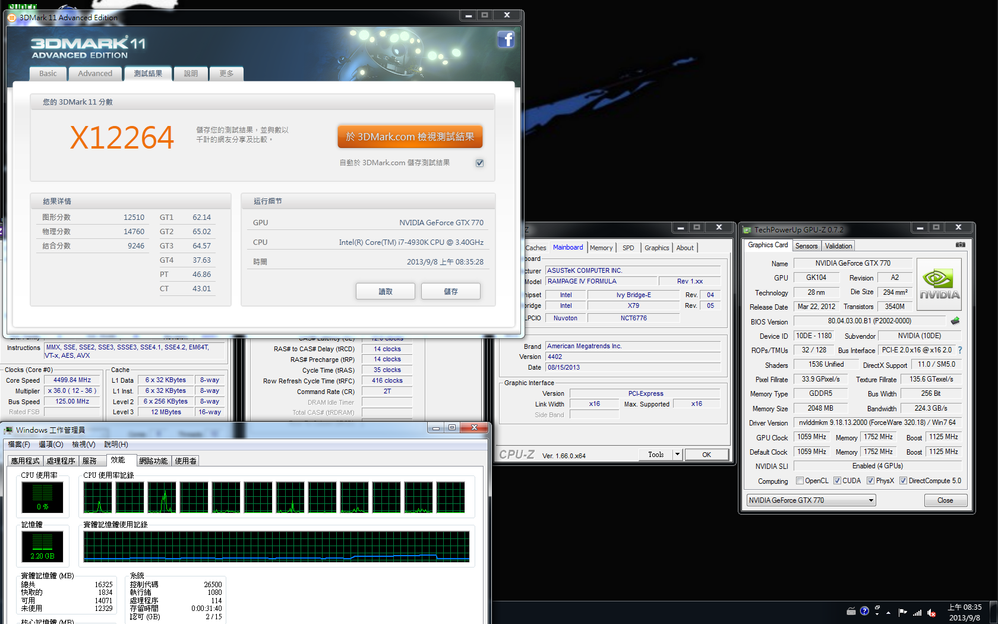
Task: Switch to the Sensors tab in GPU-Z
Action: [806, 246]
